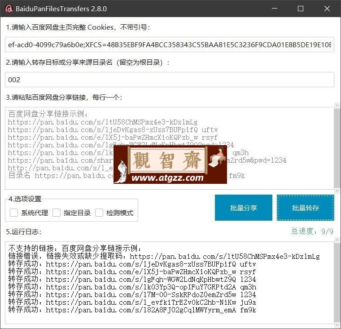This screenshot has width=341, height=329.
Task: Click the example link ending '1tU58ChMSPmx4e3-kDx1mLg' in links area
Action: coord(103,122)
